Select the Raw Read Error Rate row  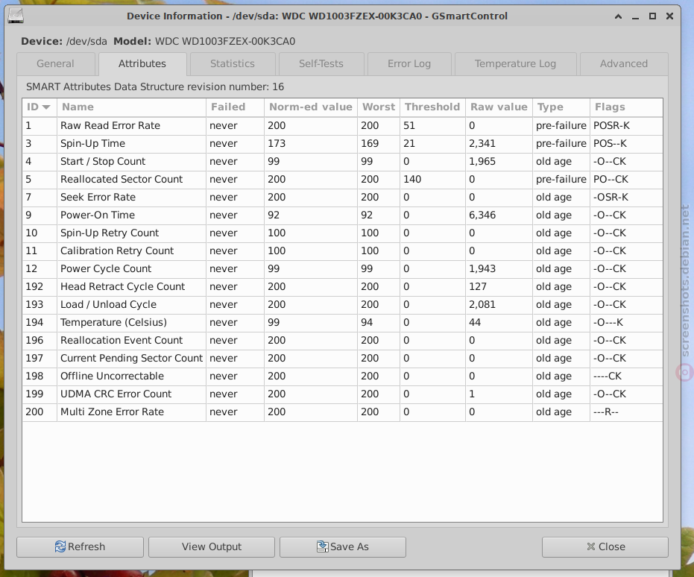tap(343, 126)
